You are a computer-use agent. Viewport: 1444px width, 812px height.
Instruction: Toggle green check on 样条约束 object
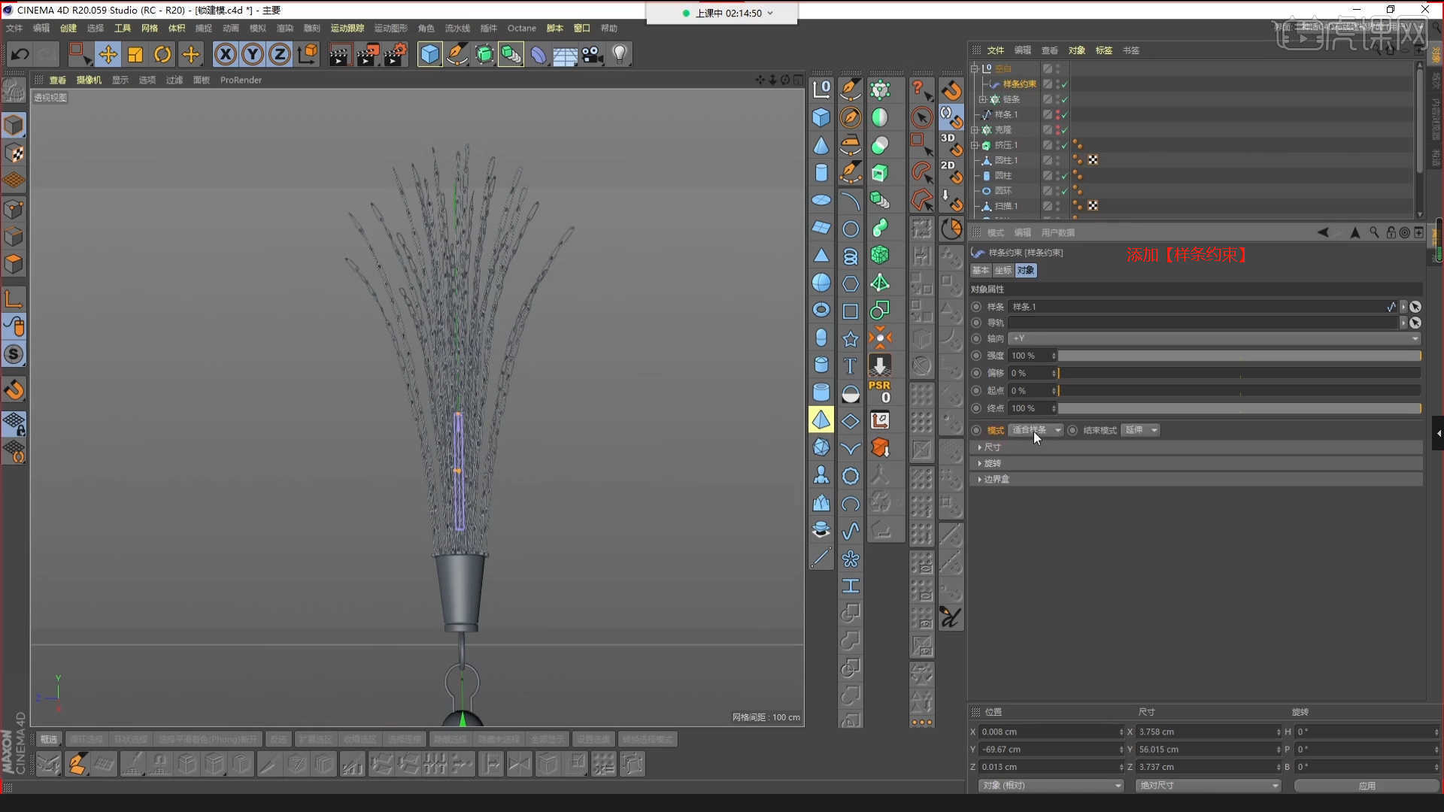pyautogui.click(x=1064, y=84)
